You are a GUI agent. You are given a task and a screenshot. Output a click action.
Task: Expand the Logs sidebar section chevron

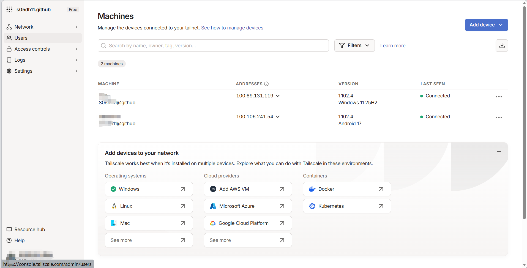pyautogui.click(x=76, y=60)
